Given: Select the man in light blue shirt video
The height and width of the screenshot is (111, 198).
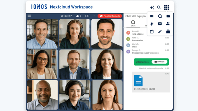Looking at the screenshot, I should click(x=42, y=34).
